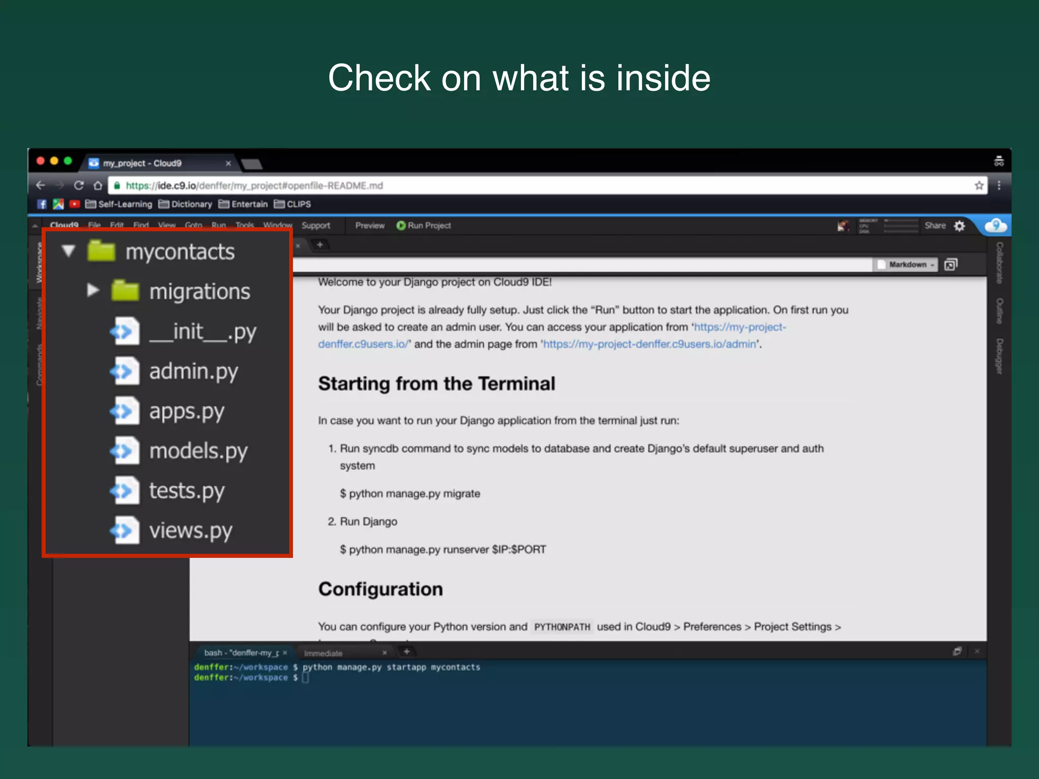Viewport: 1039px width, 779px height.
Task: Click the Share button
Action: pyautogui.click(x=934, y=226)
